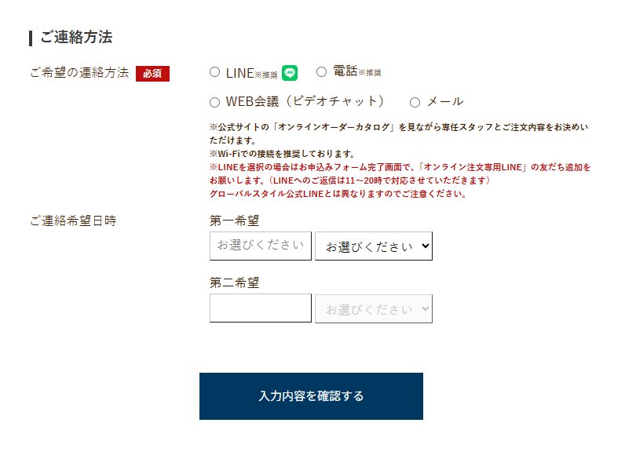
Task: Click the red LINE friend-add notice text
Action: (x=400, y=180)
